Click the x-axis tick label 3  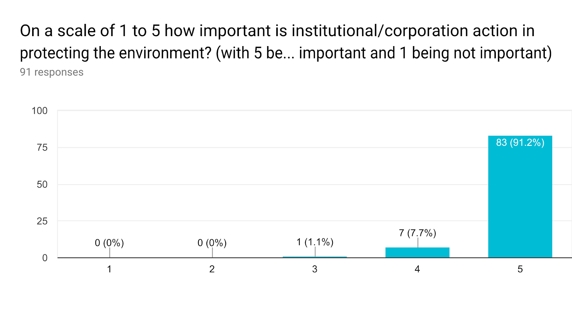(x=315, y=269)
